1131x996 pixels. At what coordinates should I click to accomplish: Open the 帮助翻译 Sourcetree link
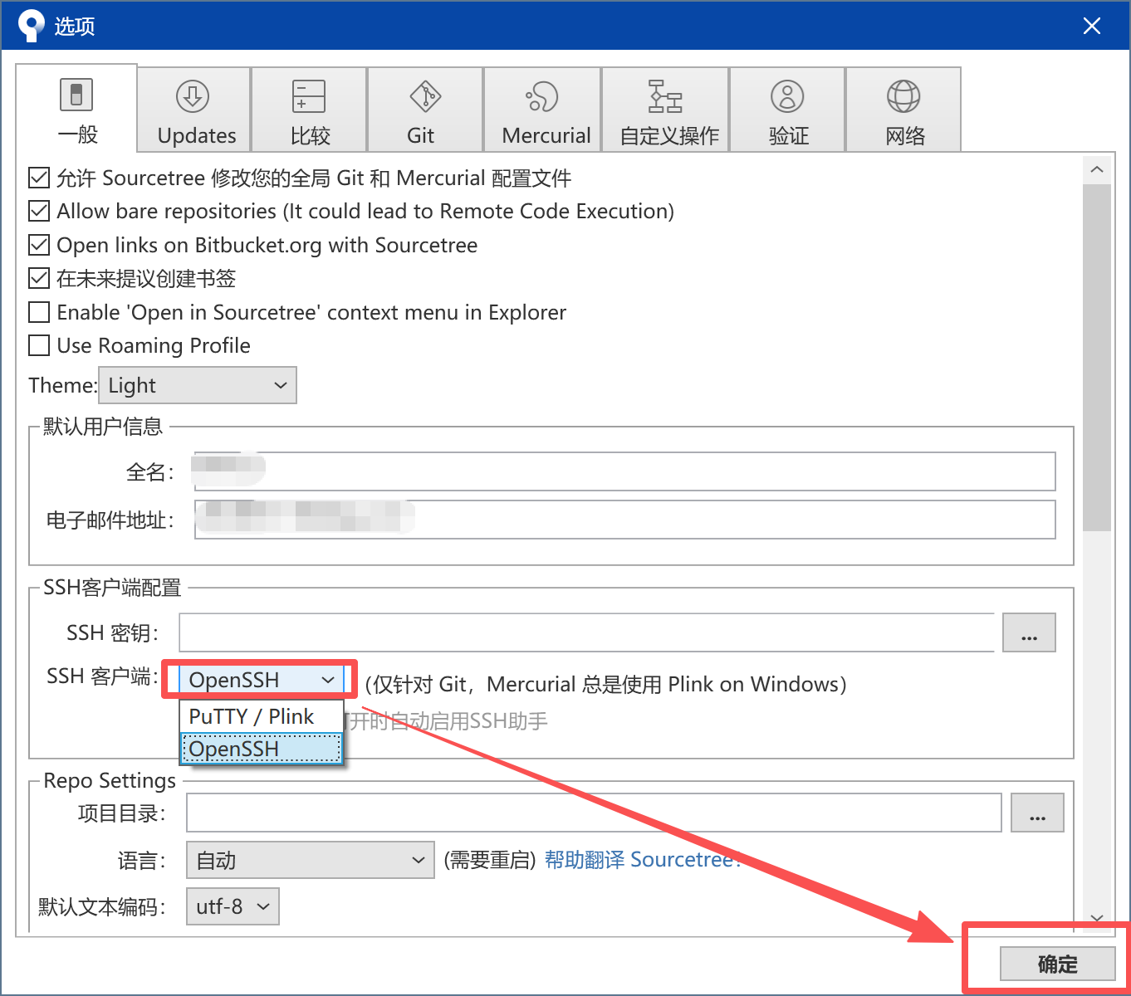(642, 860)
